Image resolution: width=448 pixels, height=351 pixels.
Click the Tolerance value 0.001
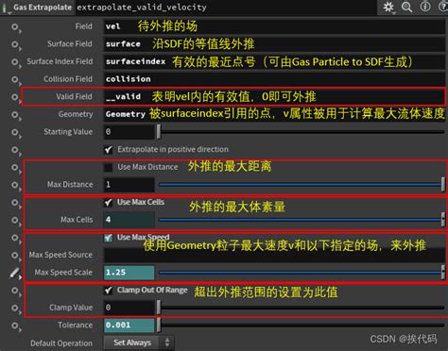point(129,325)
